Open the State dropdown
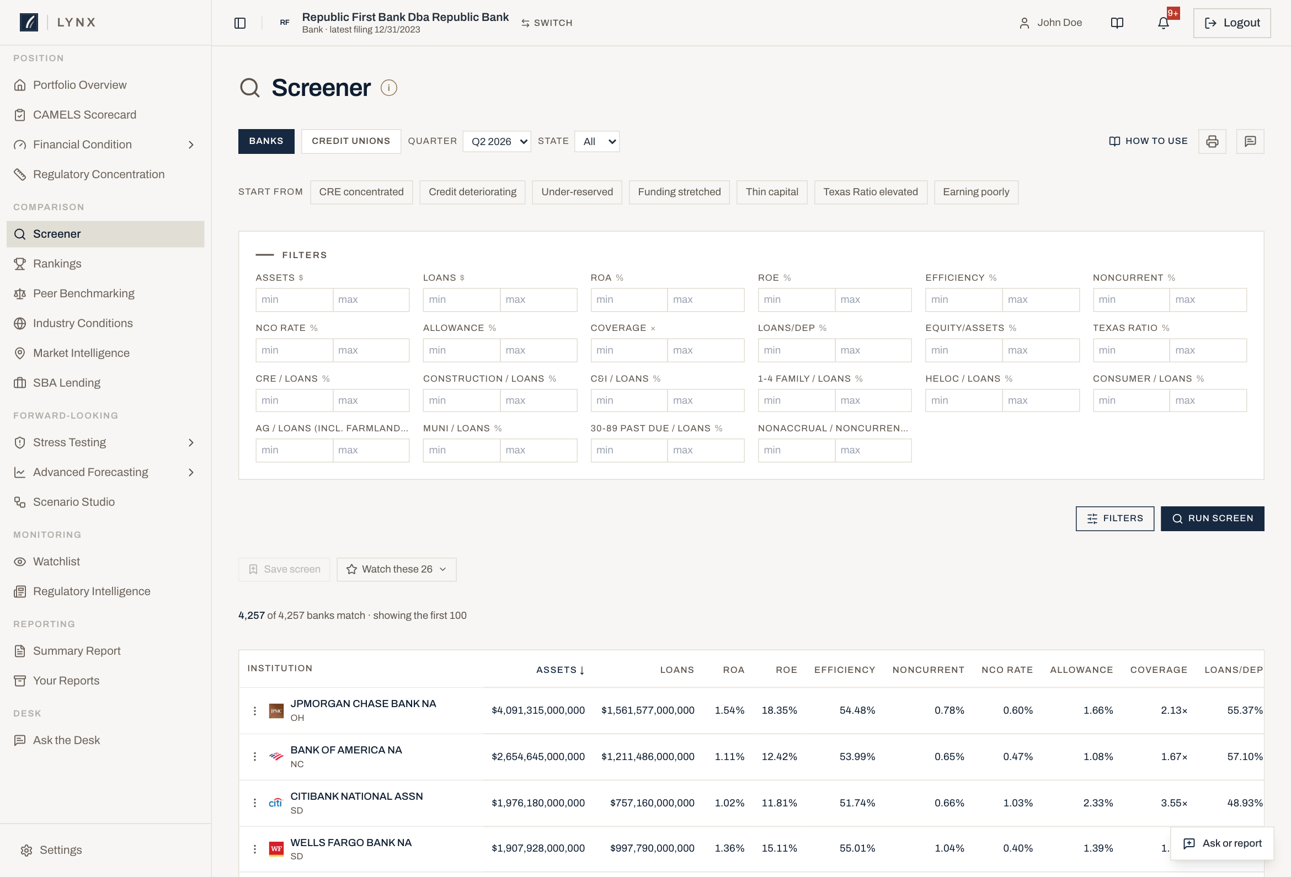 click(596, 142)
